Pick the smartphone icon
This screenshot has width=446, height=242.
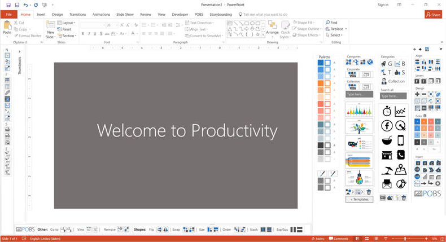400,140
